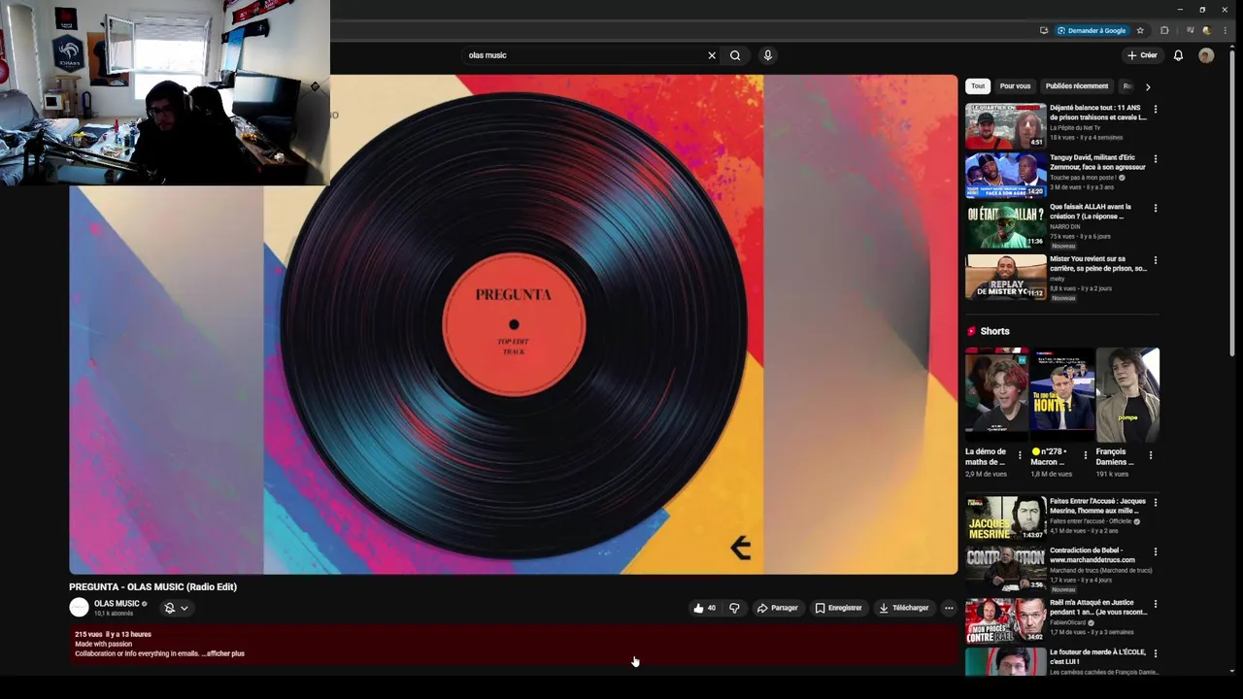Click the media control icon in browser toolbar
This screenshot has width=1243, height=699.
click(1191, 30)
